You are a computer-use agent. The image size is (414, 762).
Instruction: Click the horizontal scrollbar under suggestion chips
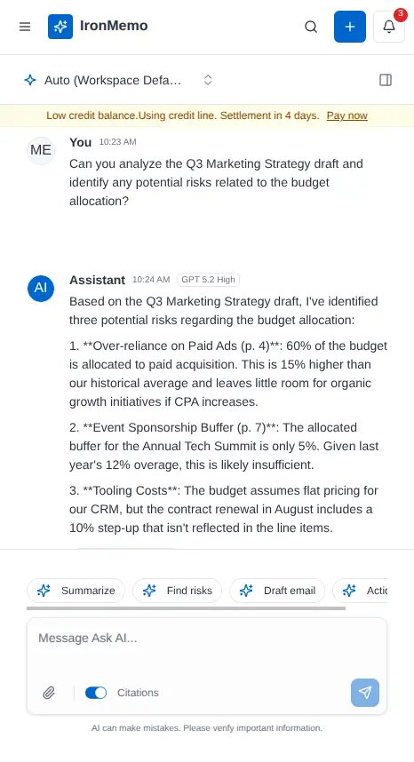point(186,608)
